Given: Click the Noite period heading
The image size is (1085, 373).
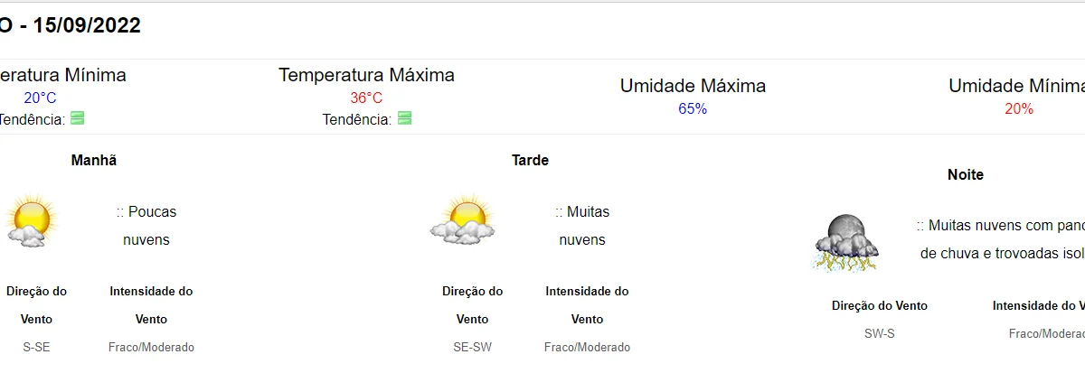Looking at the screenshot, I should (x=966, y=174).
